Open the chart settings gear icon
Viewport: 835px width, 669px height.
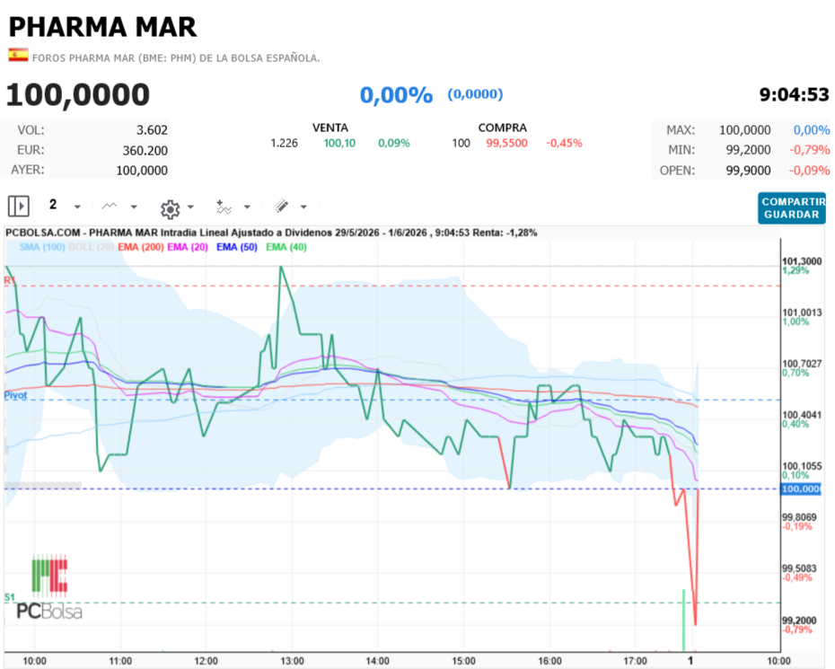point(171,209)
